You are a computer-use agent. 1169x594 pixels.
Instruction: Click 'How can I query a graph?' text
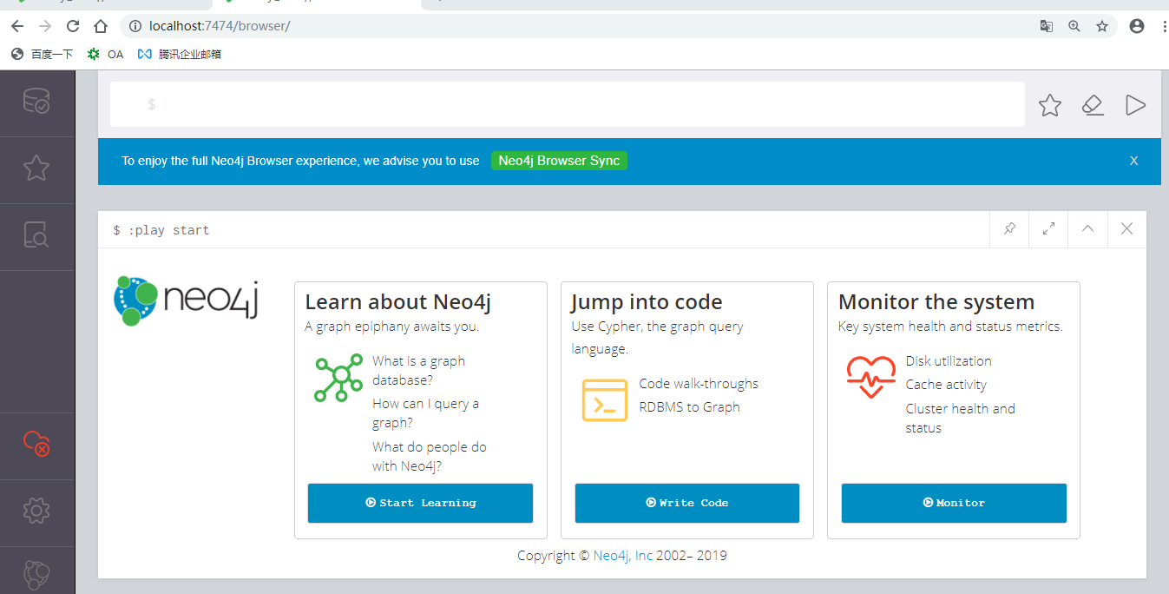[425, 413]
